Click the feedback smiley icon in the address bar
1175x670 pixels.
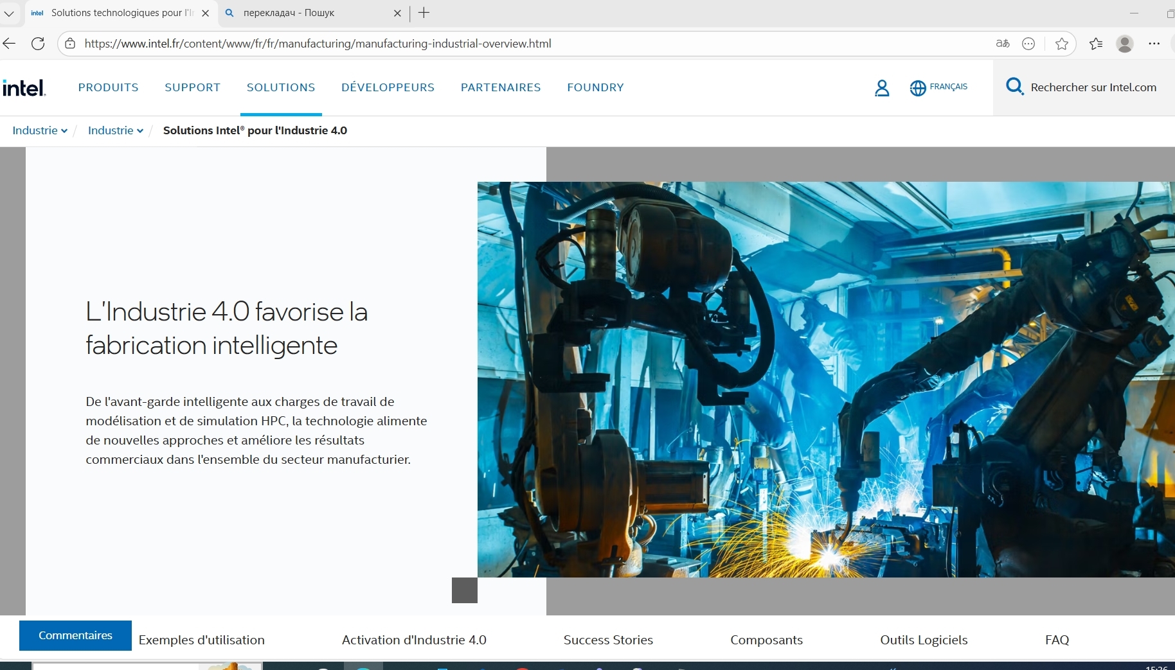[1028, 44]
